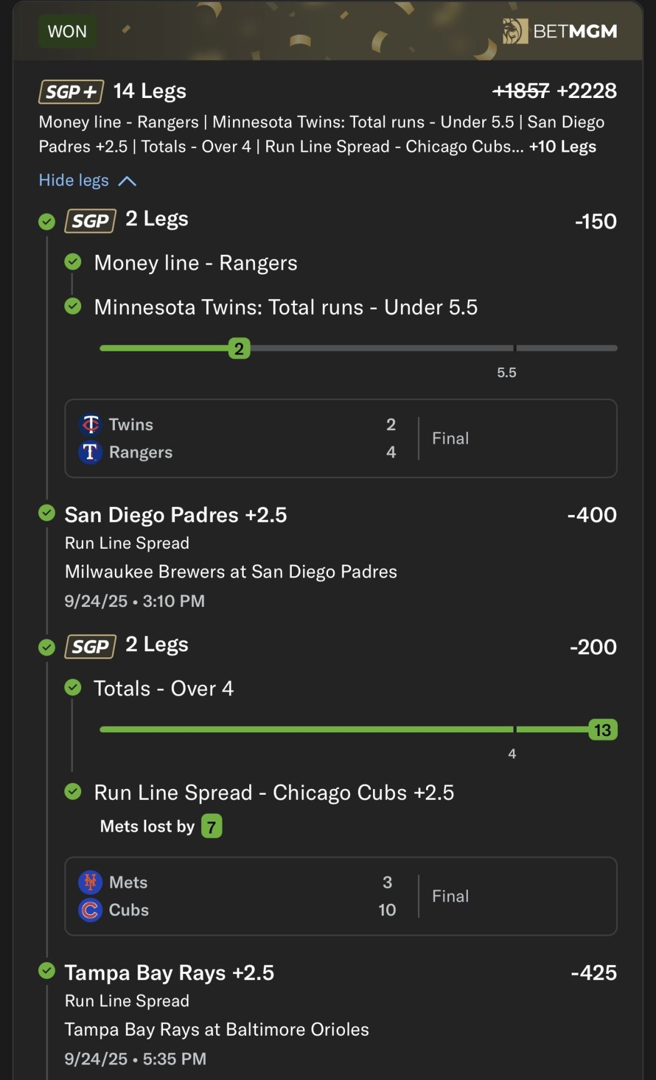
Task: Click the WON status tab
Action: tap(67, 31)
